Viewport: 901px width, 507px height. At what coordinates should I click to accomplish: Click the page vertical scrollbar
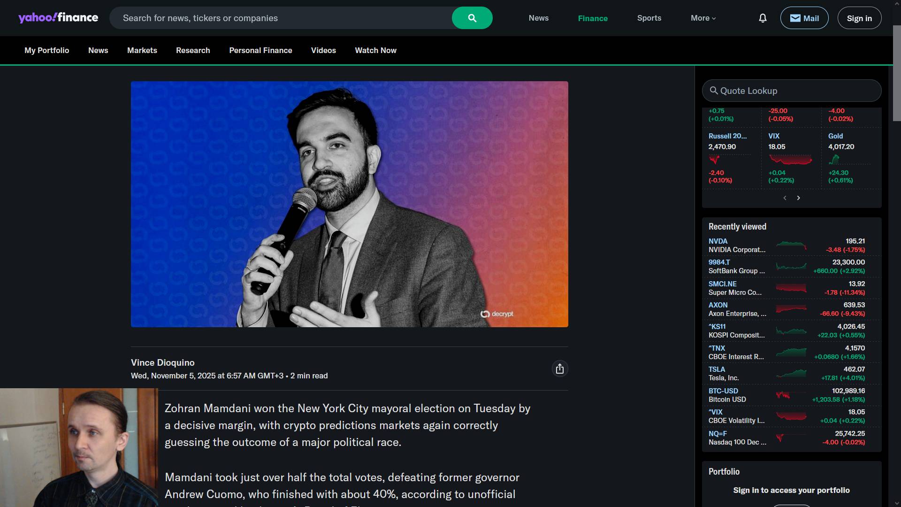pyautogui.click(x=897, y=253)
